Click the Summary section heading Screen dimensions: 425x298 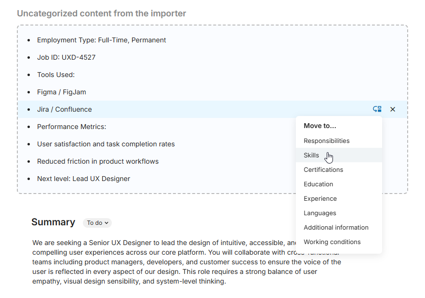tap(53, 222)
